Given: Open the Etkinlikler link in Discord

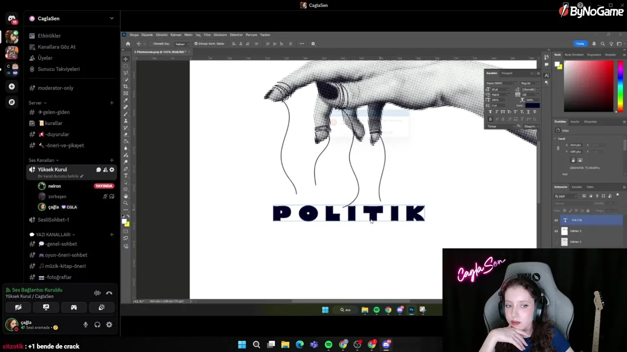Looking at the screenshot, I should coord(49,36).
